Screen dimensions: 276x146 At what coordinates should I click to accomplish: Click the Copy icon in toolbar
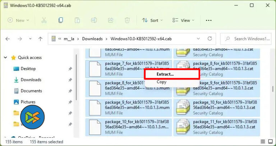point(61,20)
